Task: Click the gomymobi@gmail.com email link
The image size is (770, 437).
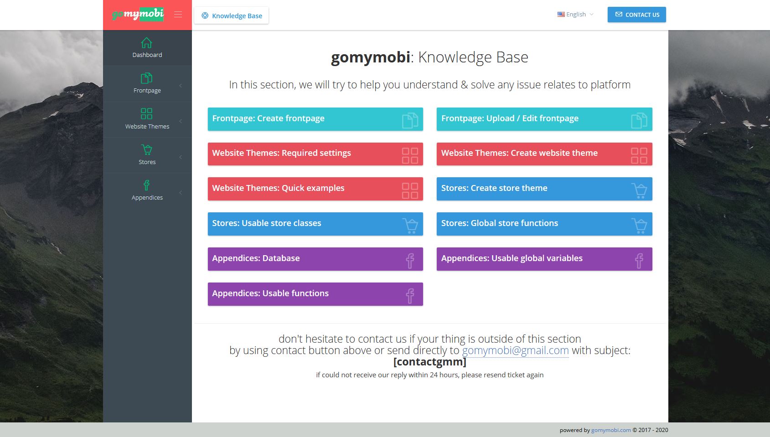Action: click(515, 350)
